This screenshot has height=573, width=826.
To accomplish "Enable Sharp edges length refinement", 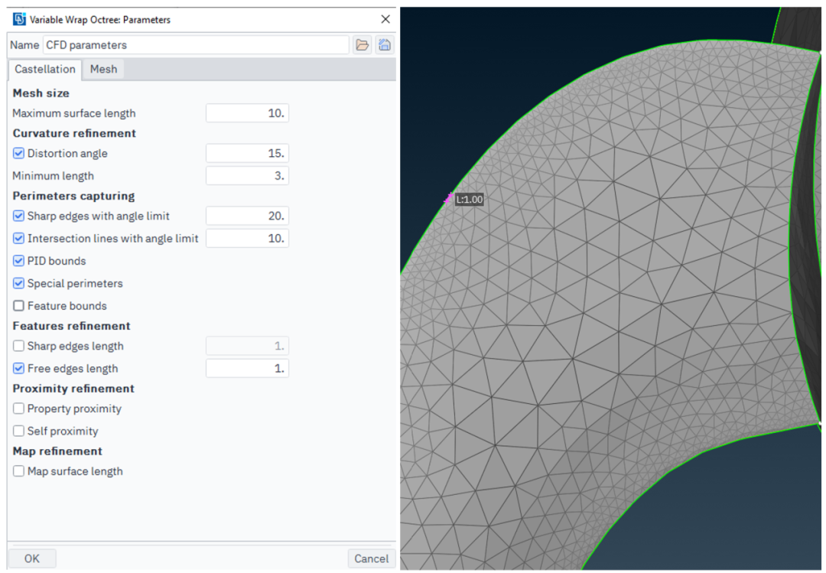I will (19, 346).
